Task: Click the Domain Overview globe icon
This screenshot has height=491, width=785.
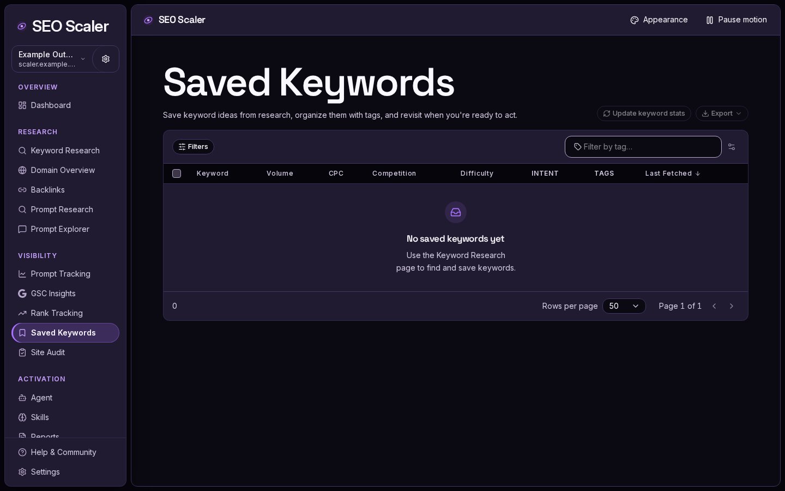Action: click(x=22, y=170)
